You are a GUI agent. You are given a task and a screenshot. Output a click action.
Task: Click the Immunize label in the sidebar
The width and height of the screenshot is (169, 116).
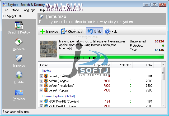point(19,66)
